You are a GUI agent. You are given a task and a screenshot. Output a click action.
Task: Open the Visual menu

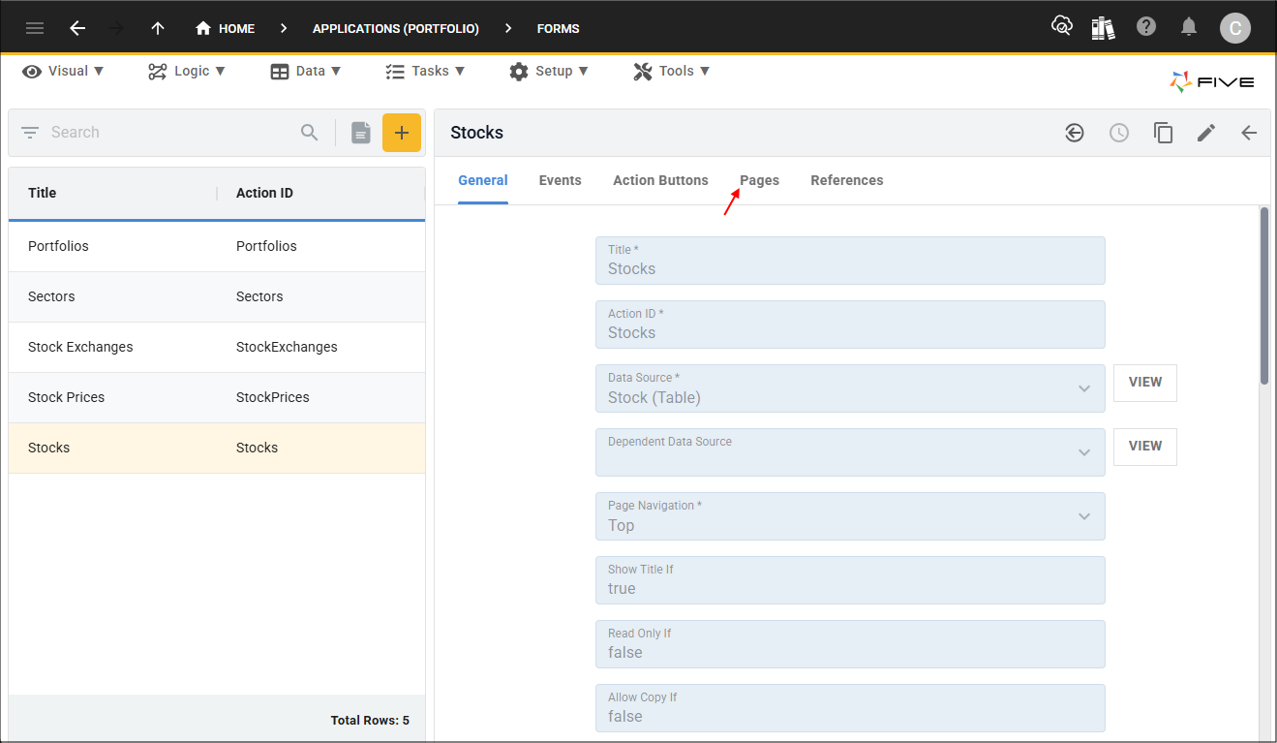pyautogui.click(x=63, y=71)
